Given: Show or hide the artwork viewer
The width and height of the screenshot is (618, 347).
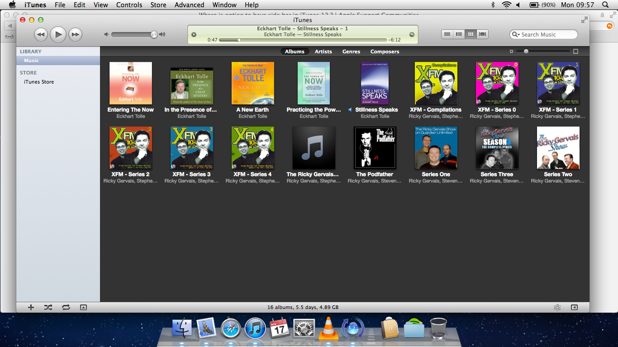Looking at the screenshot, I should [x=83, y=307].
